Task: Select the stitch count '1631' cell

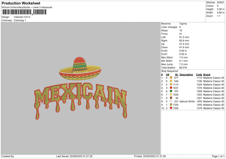Action: [x=176, y=88]
